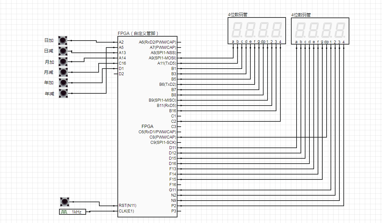Click the A9(SPI1-MOSI) pin label
382x223 pixels.
(162, 58)
